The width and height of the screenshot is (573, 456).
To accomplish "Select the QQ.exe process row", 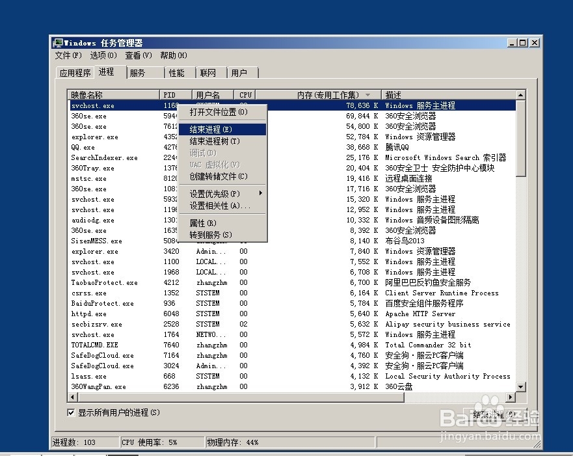I will coord(292,147).
